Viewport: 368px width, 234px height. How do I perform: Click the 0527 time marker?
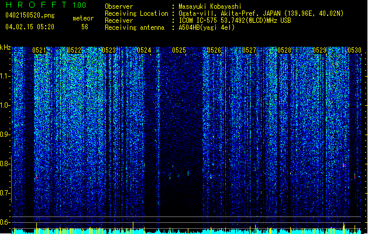point(249,50)
